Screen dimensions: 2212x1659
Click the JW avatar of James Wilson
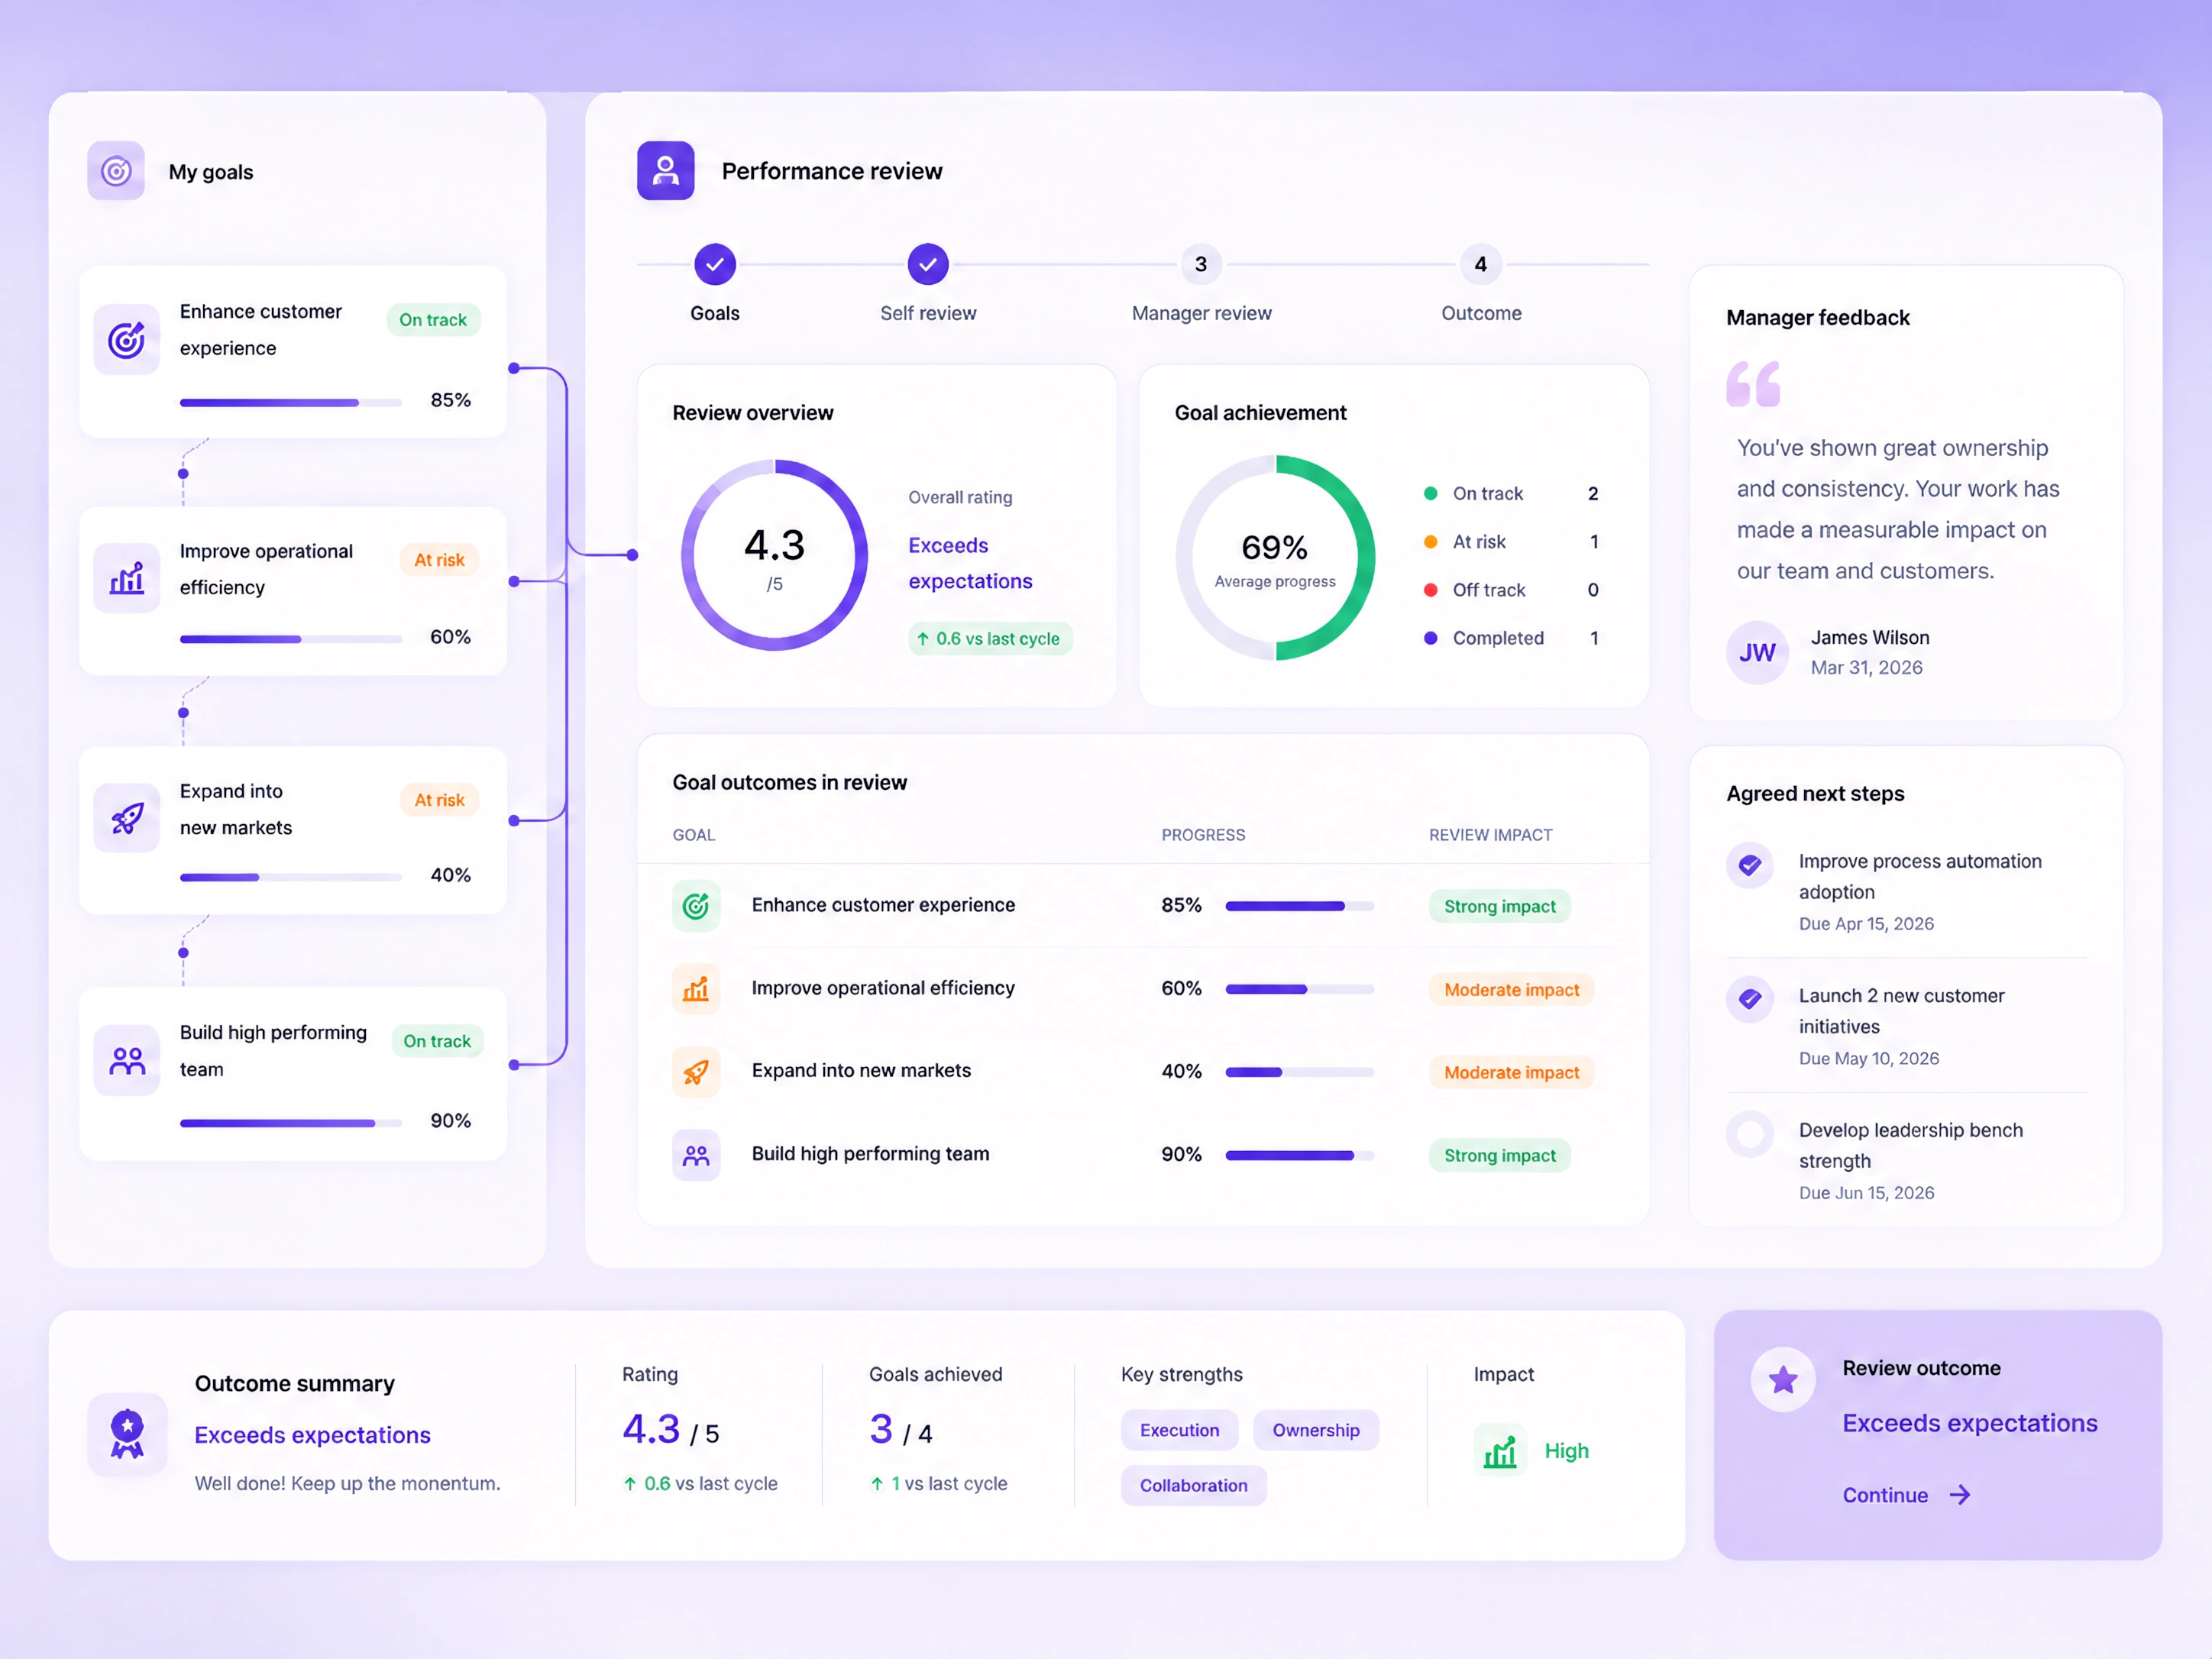pyautogui.click(x=1757, y=653)
